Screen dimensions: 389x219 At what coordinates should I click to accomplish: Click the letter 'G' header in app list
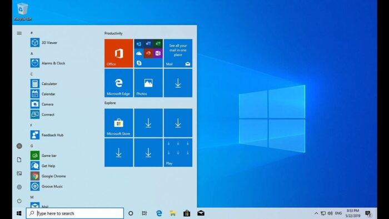(32, 146)
